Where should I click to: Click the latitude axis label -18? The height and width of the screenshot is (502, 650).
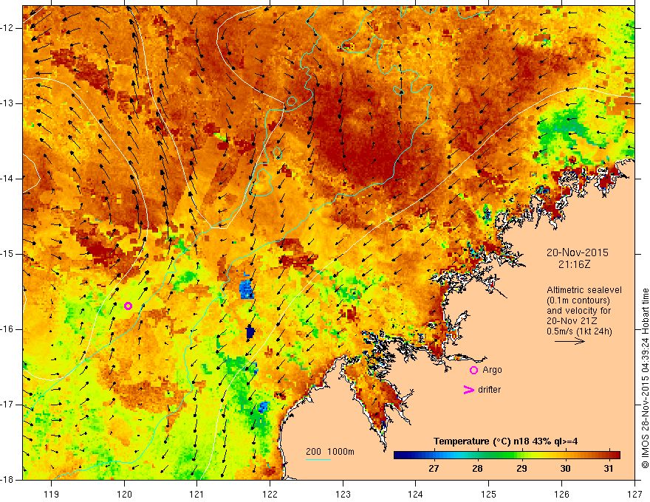tap(7, 480)
